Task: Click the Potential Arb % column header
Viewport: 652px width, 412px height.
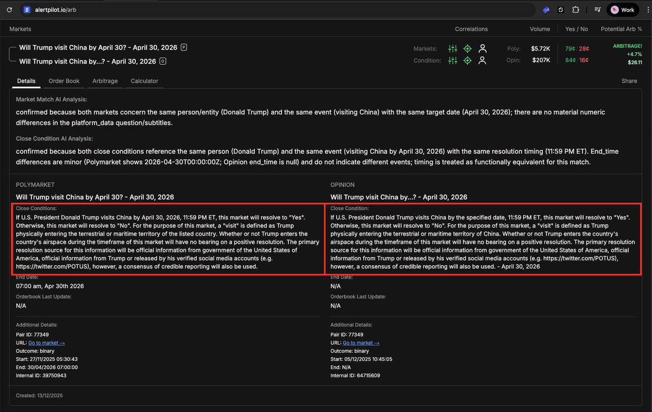Action: click(621, 29)
